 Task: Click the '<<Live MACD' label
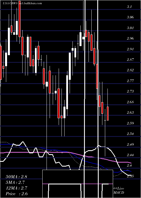(119, 190)
